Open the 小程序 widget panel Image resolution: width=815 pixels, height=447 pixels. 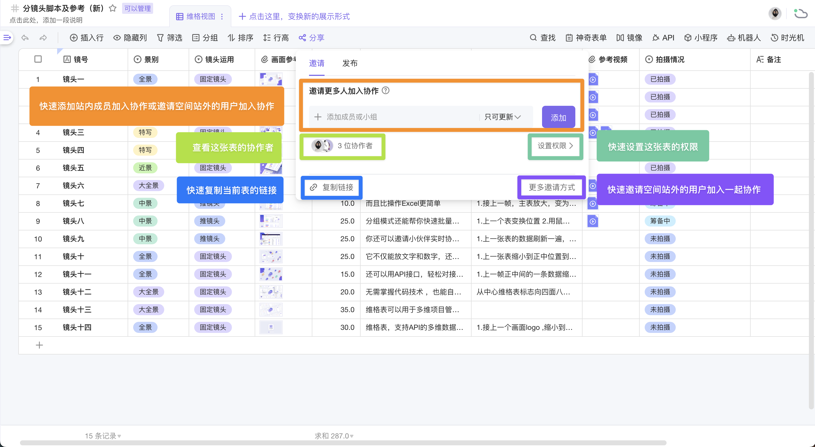(x=700, y=38)
